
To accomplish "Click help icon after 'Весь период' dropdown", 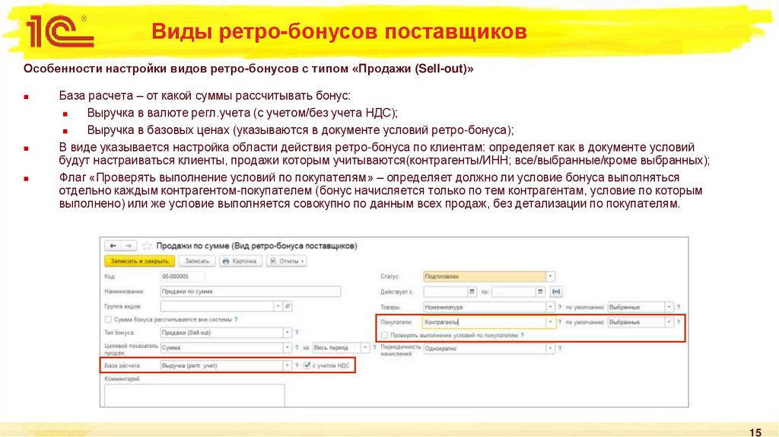I will point(374,347).
